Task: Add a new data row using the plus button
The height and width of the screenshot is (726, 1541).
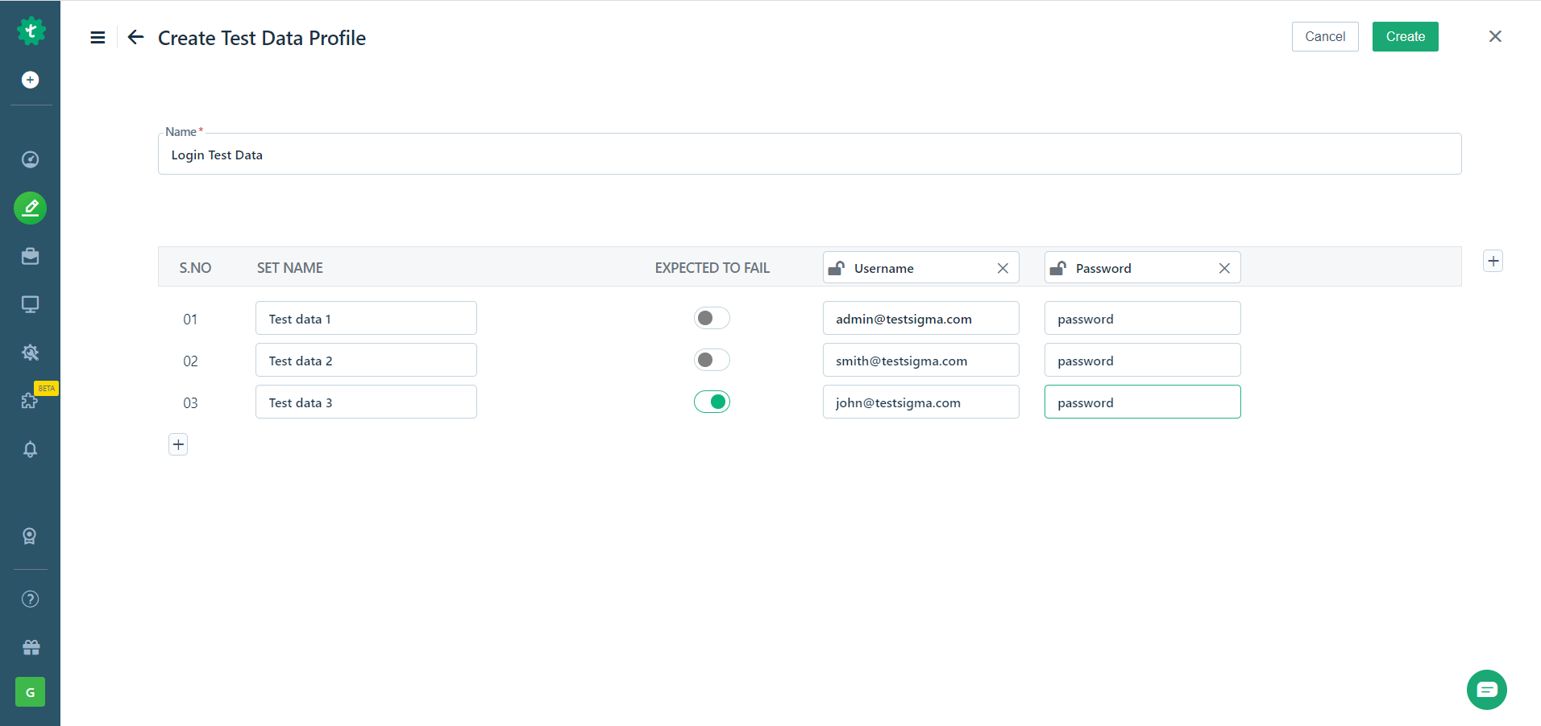Action: [177, 443]
